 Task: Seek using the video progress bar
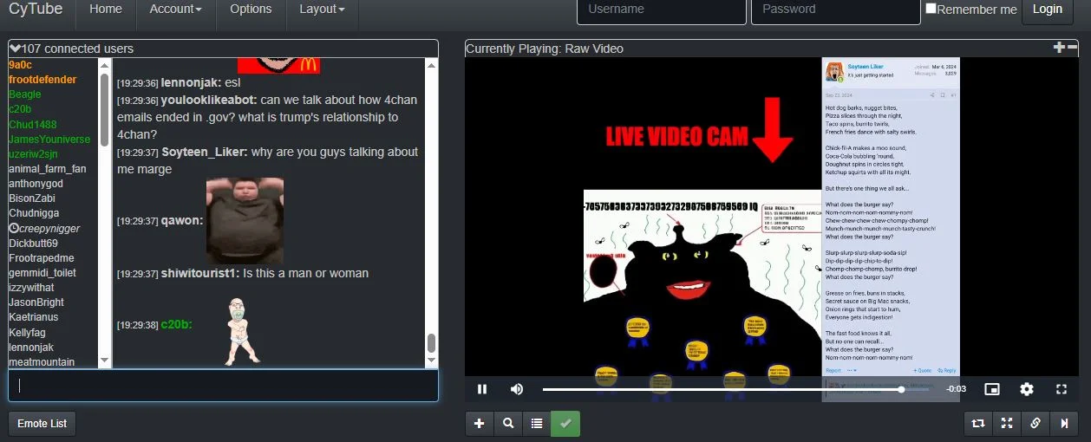(735, 390)
